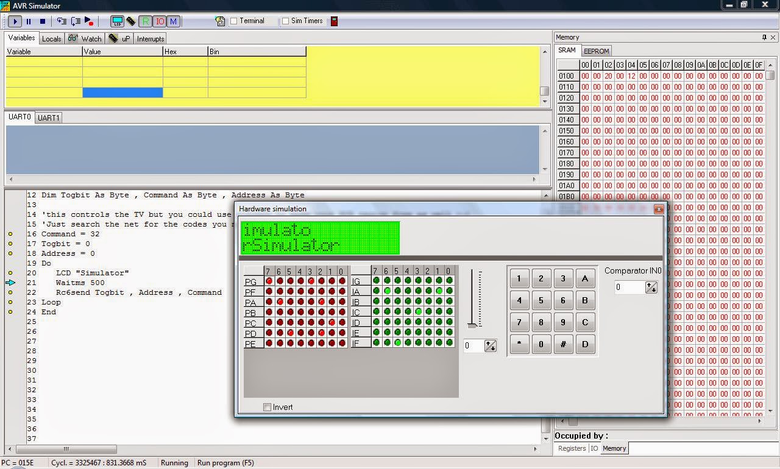
Task: Click the Run program play icon
Action: point(14,21)
